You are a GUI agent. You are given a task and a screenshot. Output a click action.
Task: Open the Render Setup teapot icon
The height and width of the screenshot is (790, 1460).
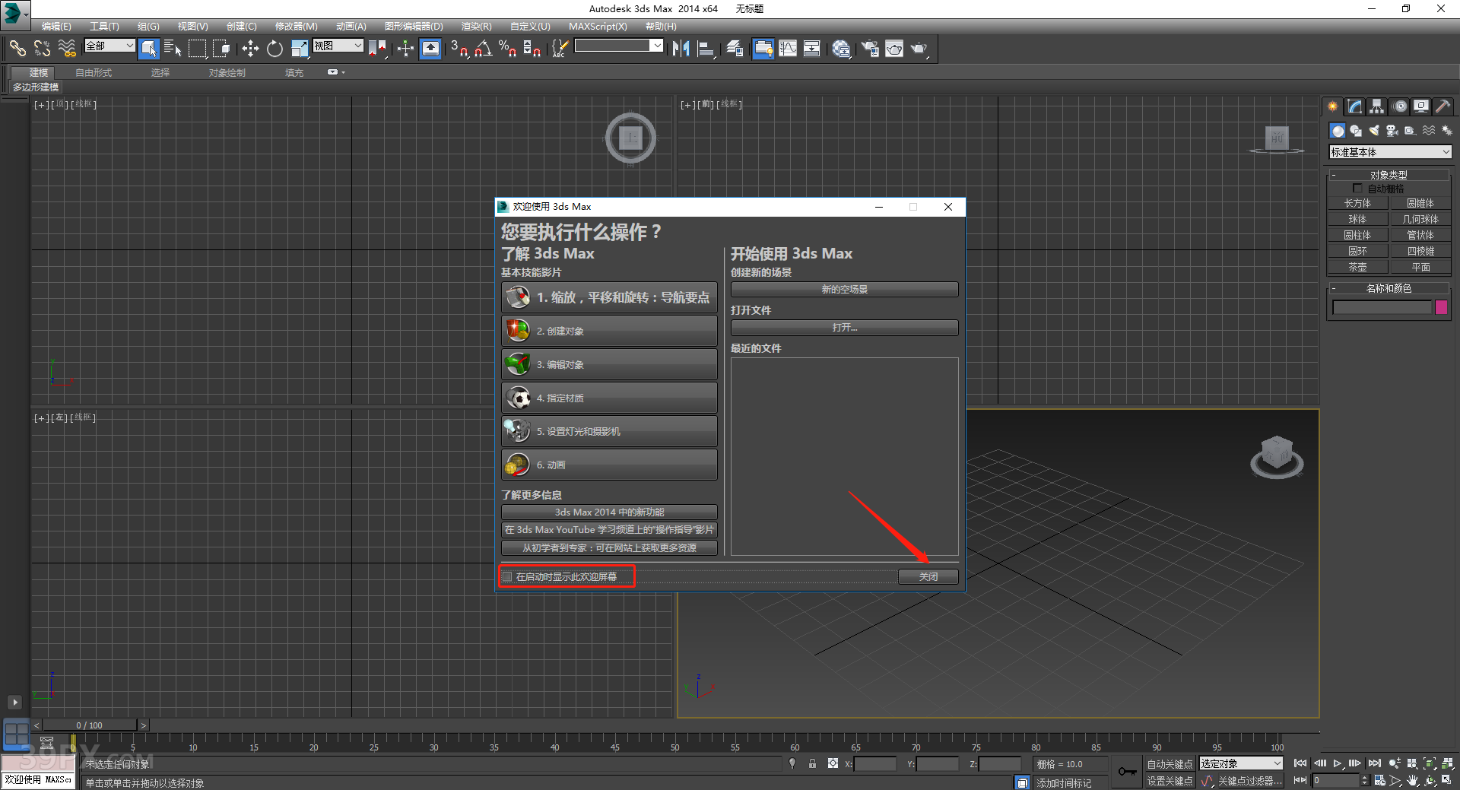click(x=869, y=49)
